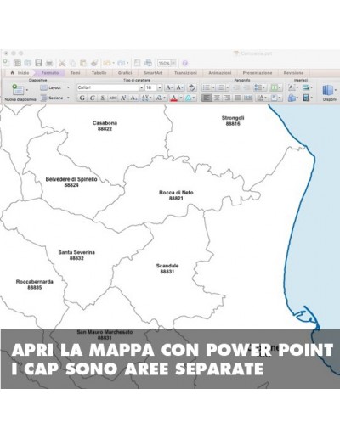Toggle strikethrough abc button
The image size is (340, 439).
[x=113, y=98]
